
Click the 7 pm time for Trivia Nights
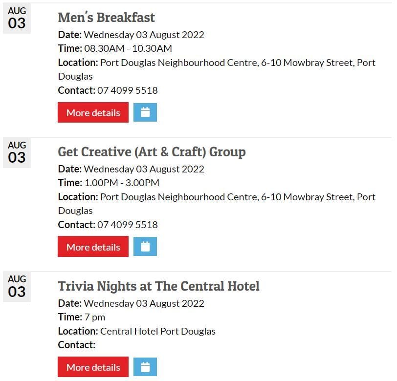point(94,317)
